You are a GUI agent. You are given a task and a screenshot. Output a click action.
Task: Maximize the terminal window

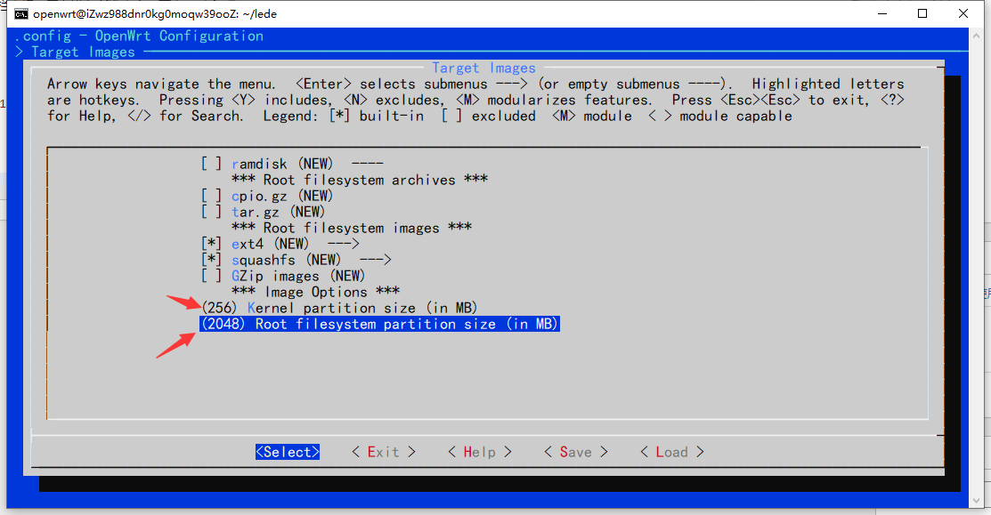pos(922,13)
